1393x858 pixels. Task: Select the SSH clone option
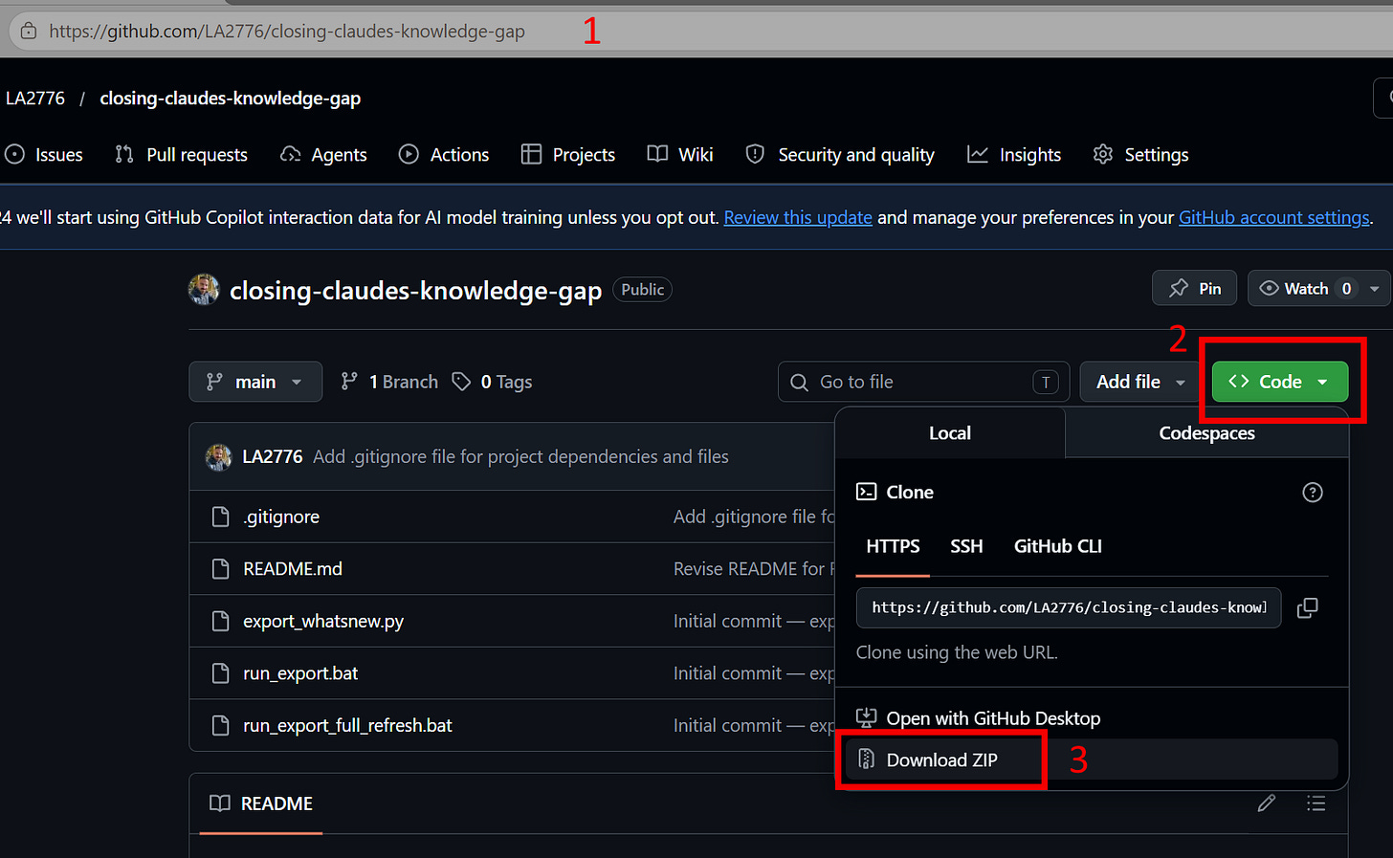click(x=966, y=546)
